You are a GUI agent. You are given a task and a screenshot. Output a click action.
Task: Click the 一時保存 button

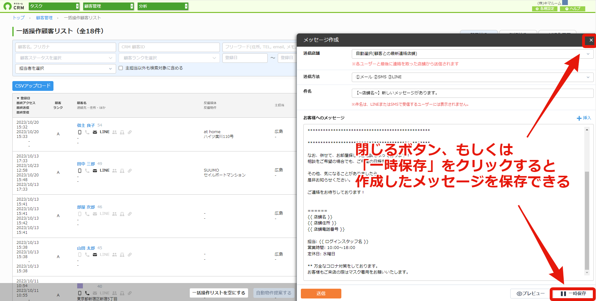pos(573,293)
